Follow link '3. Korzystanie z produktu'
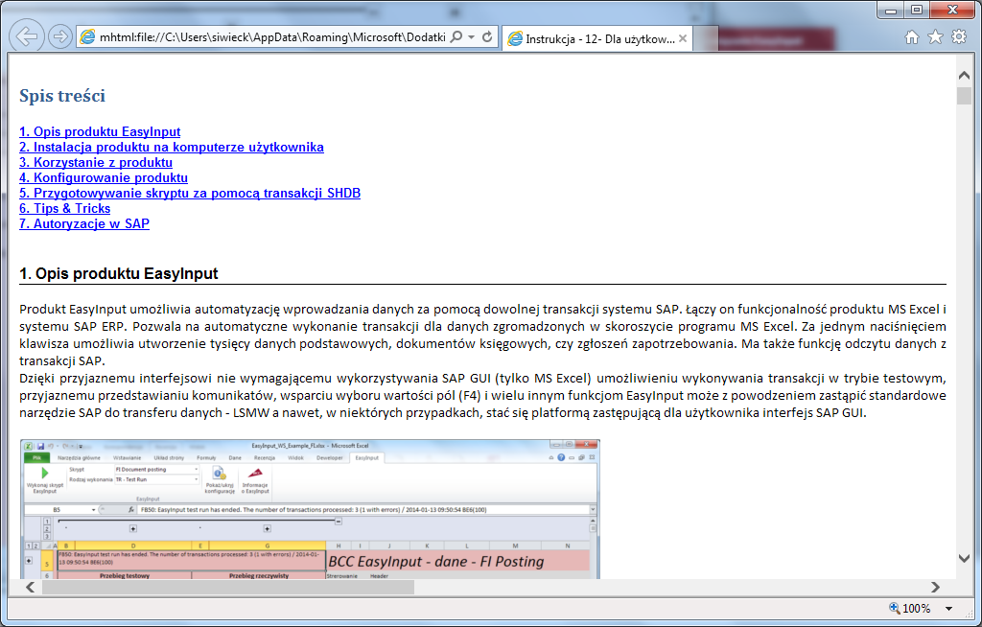 pos(96,162)
